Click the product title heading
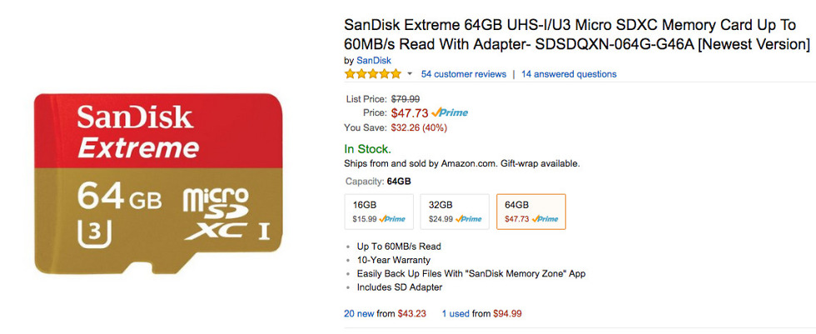This screenshot has width=816, height=334. 576,34
